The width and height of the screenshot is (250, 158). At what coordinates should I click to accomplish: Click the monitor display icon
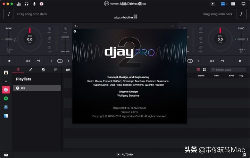tap(243, 4)
